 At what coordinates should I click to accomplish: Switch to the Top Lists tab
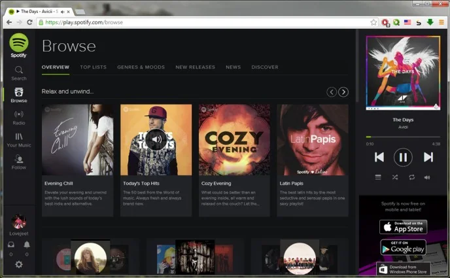pyautogui.click(x=94, y=67)
